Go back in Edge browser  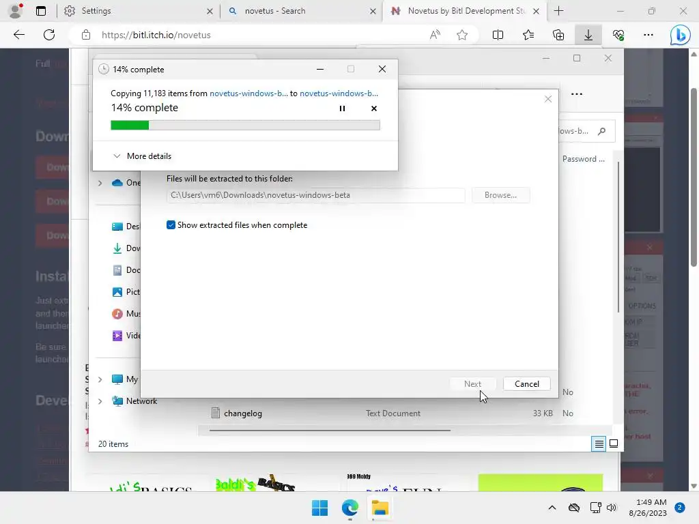(x=18, y=35)
